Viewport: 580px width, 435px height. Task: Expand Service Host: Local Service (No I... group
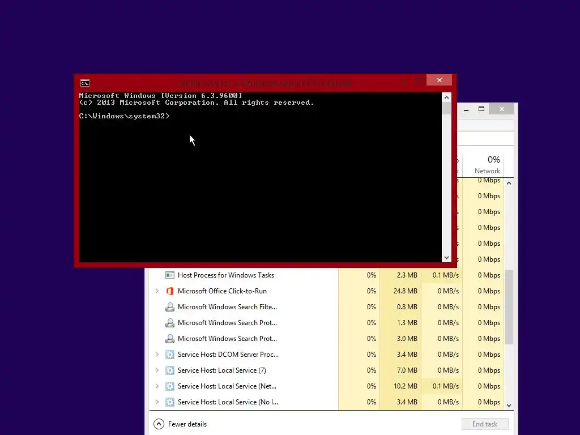(157, 402)
